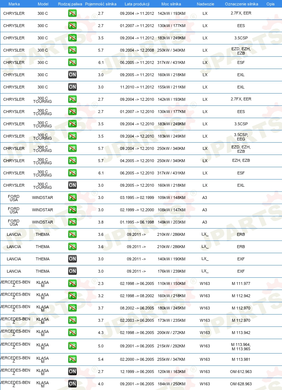Select the power value 176kW / 239KM
This screenshot has width=282, height=390.
tap(171, 271)
